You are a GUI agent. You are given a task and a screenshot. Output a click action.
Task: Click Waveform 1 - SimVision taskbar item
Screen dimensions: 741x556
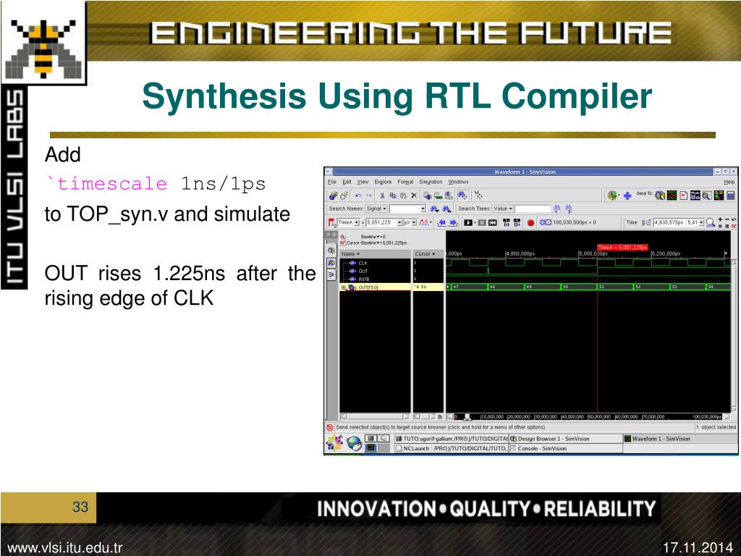pos(679,439)
